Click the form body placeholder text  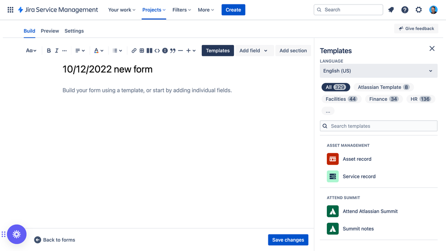click(147, 90)
